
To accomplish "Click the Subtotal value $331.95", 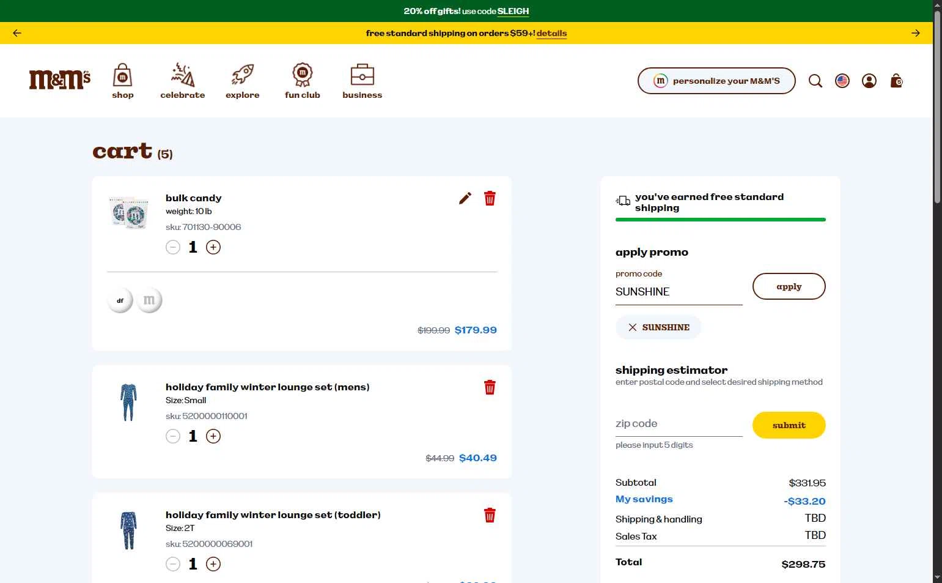I will [807, 483].
